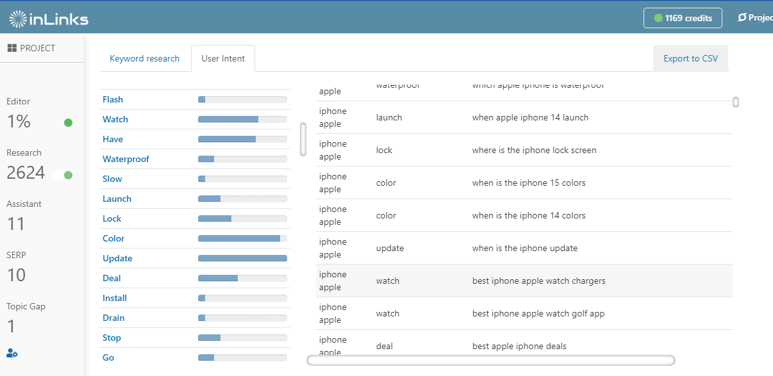Click the Export to CSV button
The image size is (773, 376).
pyautogui.click(x=691, y=58)
